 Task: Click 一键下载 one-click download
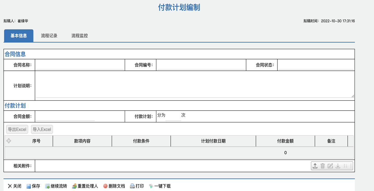[159, 186]
